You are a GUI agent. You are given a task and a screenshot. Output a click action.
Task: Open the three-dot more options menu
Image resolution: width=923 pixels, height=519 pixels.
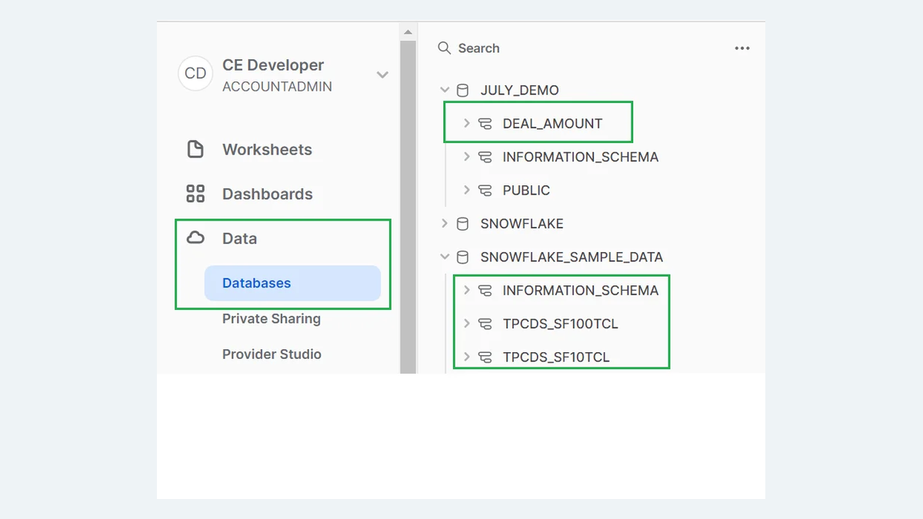coord(742,48)
